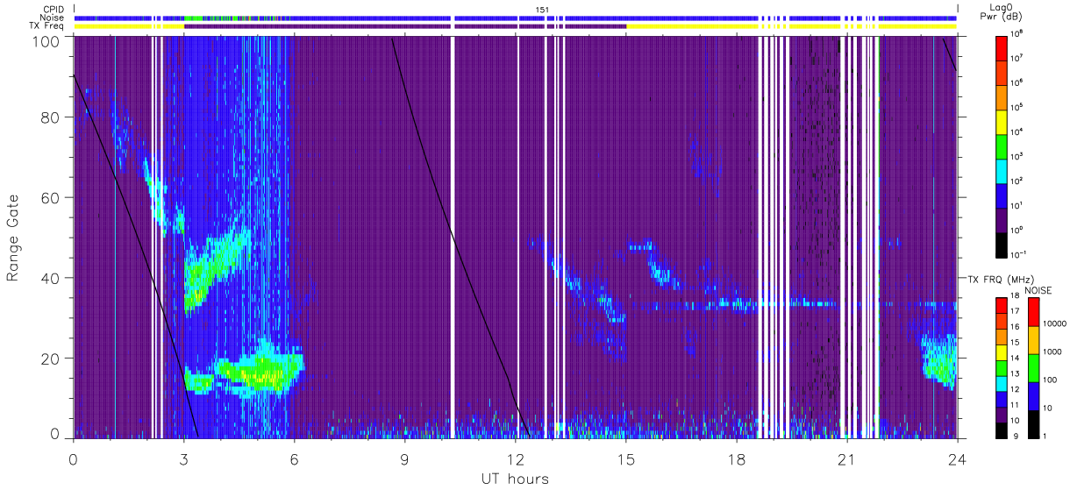Click the x-axis tick label 24
Screen dimensions: 1077x497
[x=957, y=459]
